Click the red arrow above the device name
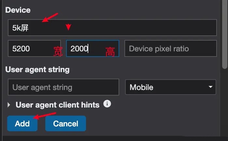Viewport: 228px width, 141px height. (50, 18)
